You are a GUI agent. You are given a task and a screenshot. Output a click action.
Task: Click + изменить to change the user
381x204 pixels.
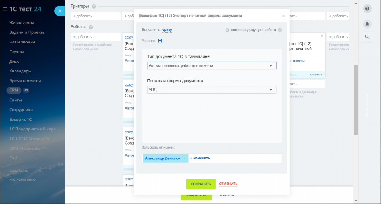(200, 158)
